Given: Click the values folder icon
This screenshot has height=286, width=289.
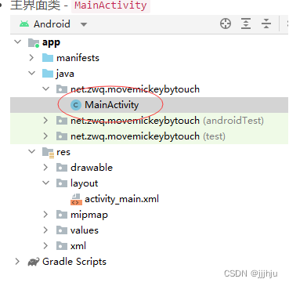Looking at the screenshot, I should [62, 230].
